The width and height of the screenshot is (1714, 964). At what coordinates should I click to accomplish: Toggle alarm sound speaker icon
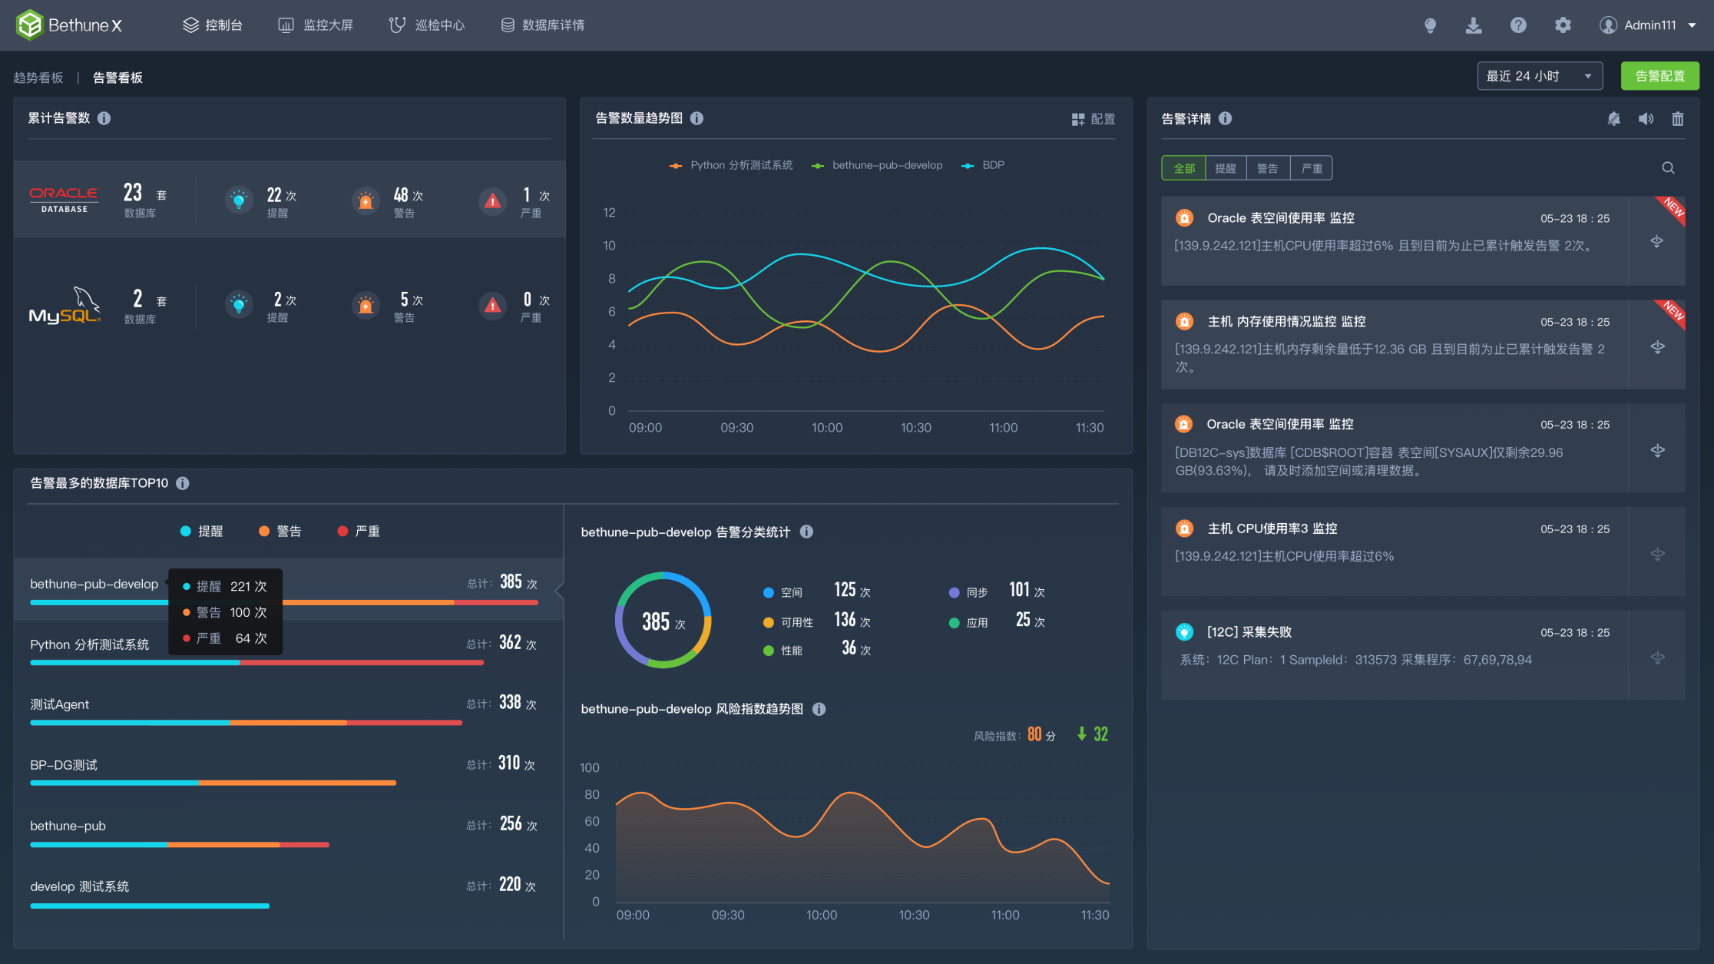(x=1646, y=119)
